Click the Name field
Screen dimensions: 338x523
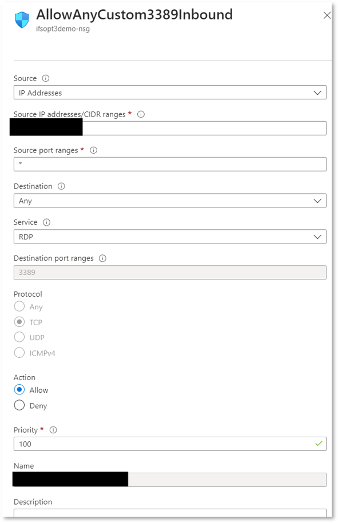point(170,480)
